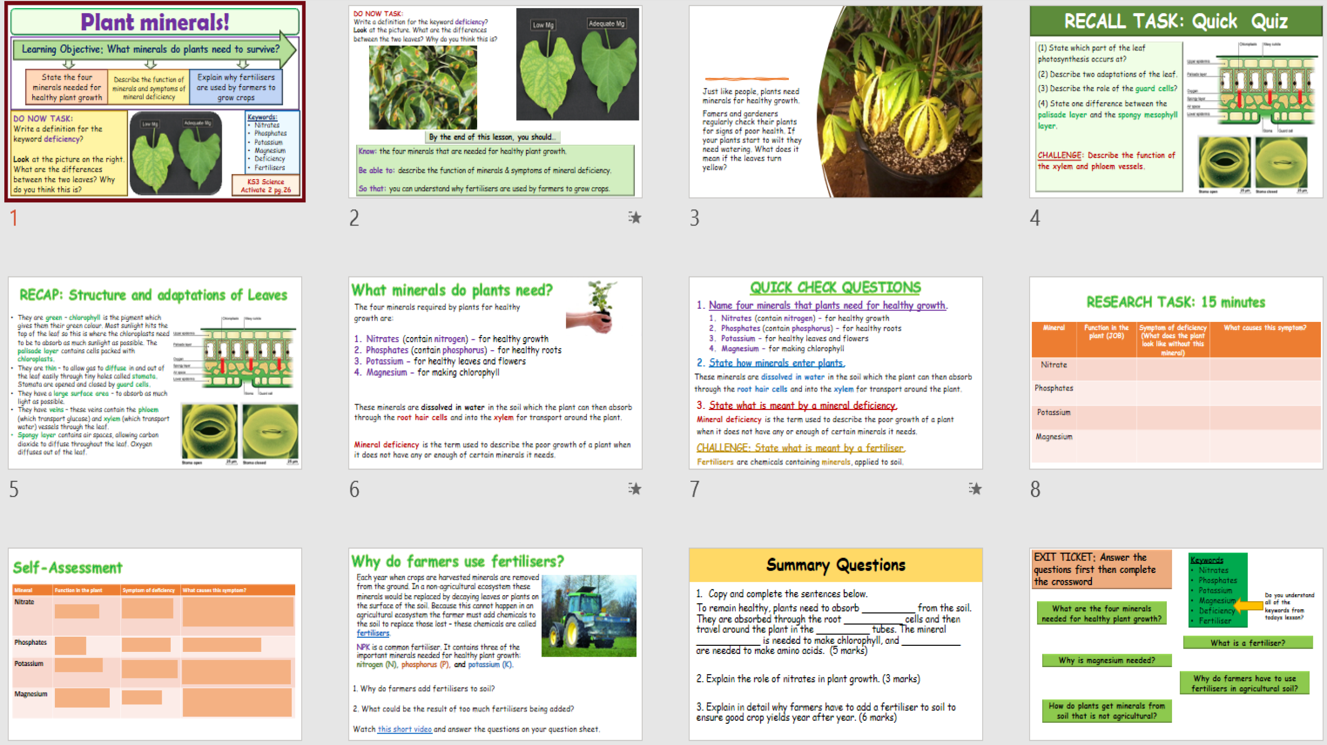This screenshot has height=745, width=1327.
Task: Select slide 3 showing the yellowing plant
Action: tap(835, 100)
